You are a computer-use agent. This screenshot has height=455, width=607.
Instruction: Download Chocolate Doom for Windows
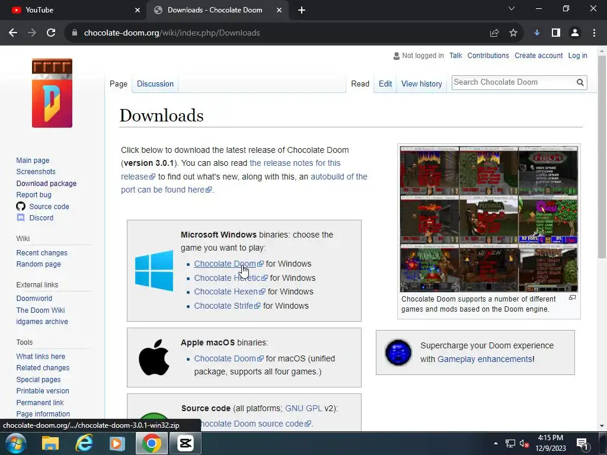[x=228, y=264]
